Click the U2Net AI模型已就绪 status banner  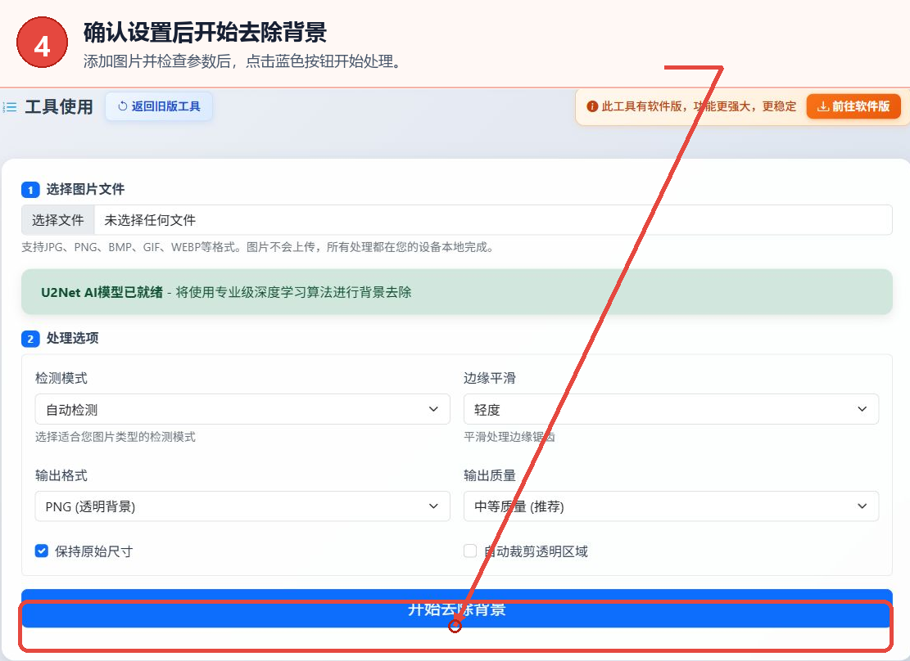point(457,292)
